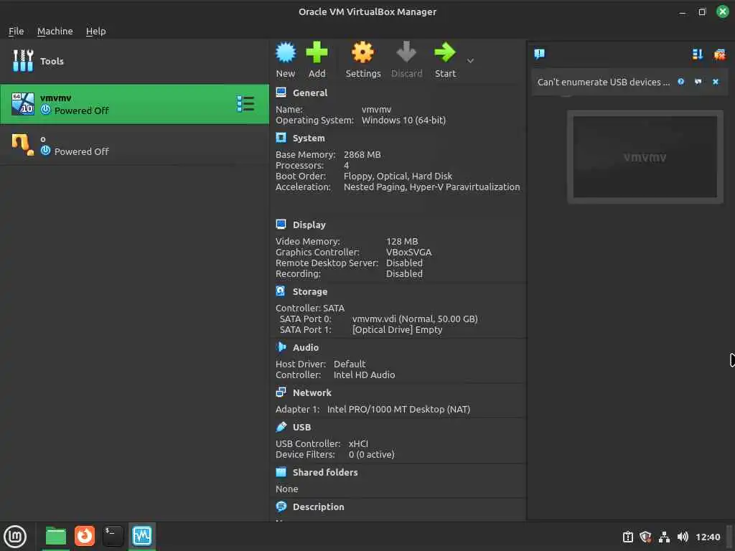Select the 'o' virtual machine entry
Viewport: 735px width, 551px height.
pyautogui.click(x=134, y=145)
